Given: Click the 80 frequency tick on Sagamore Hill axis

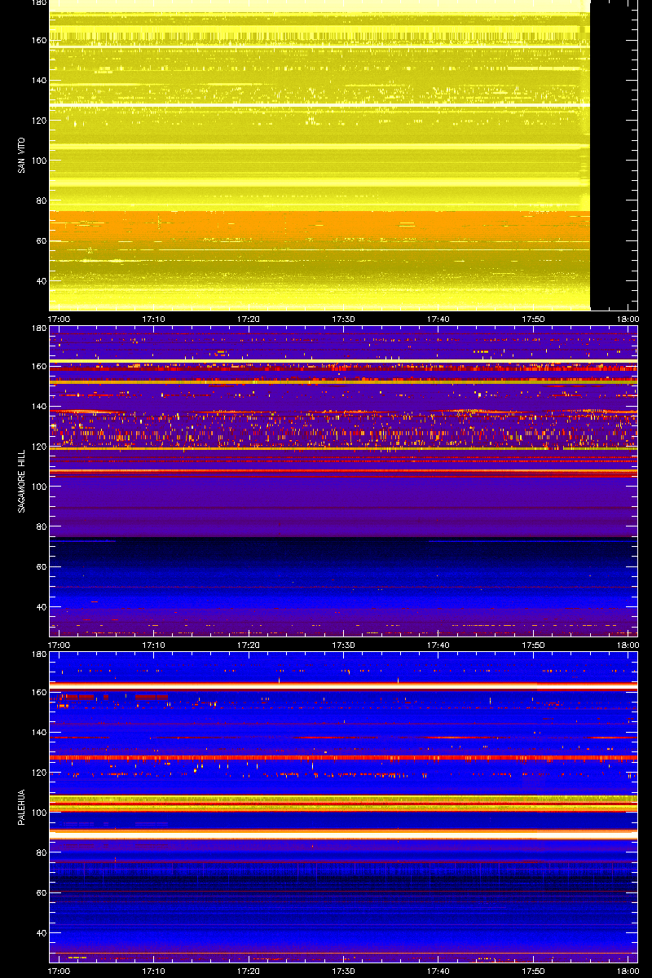Looking at the screenshot, I should (41, 526).
